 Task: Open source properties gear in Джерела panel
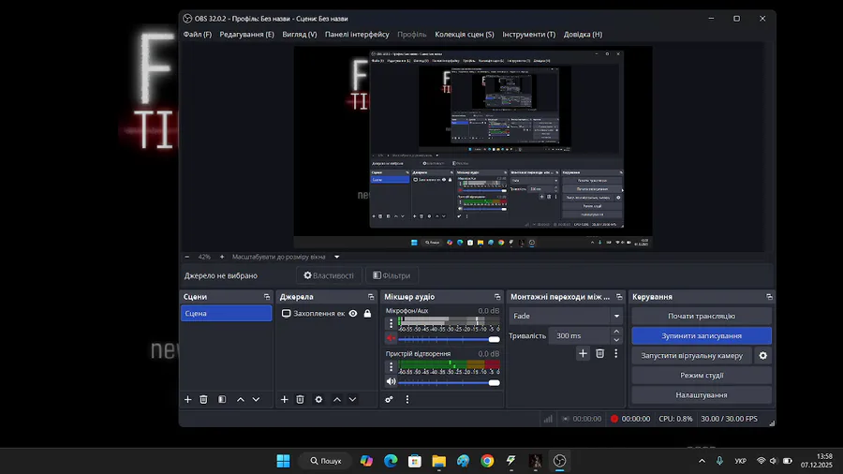click(x=318, y=399)
